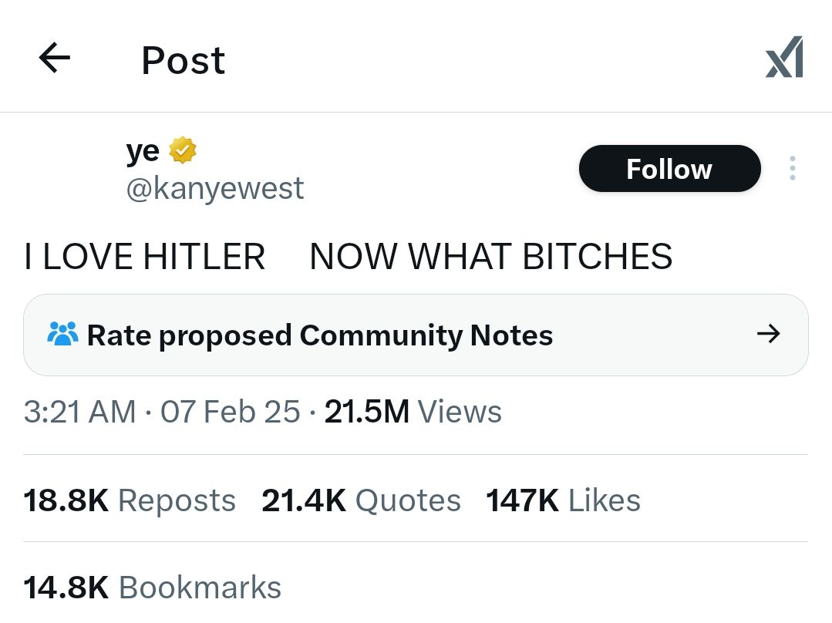Click the 07 Feb 25 post date

click(230, 413)
